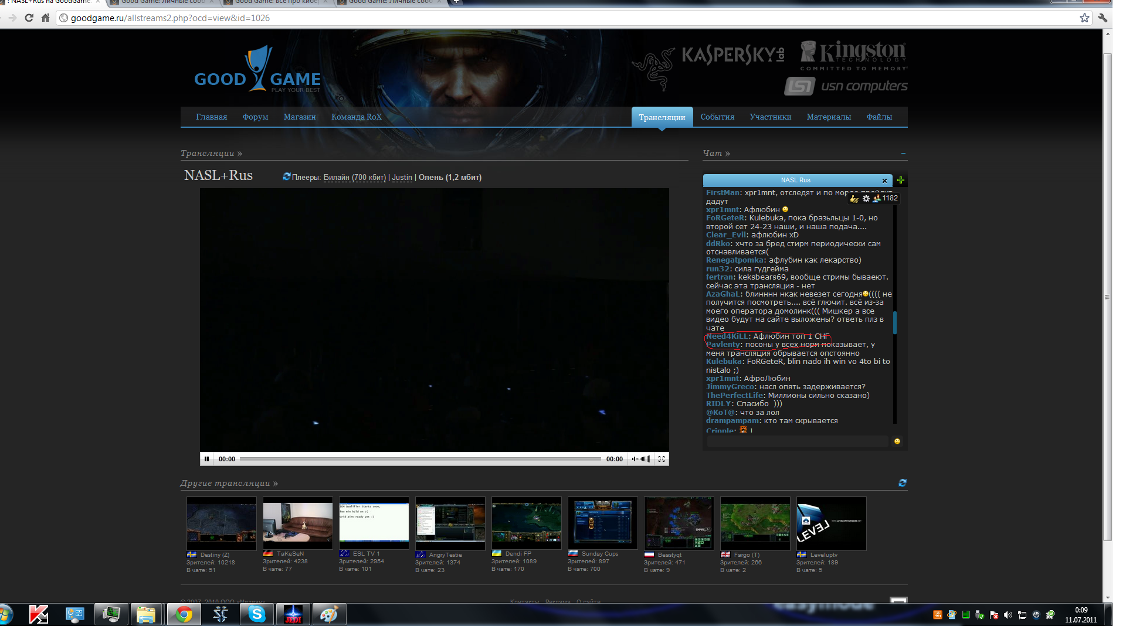Open the Leveluptv stream thumbnail
The image size is (1126, 633).
tap(832, 523)
